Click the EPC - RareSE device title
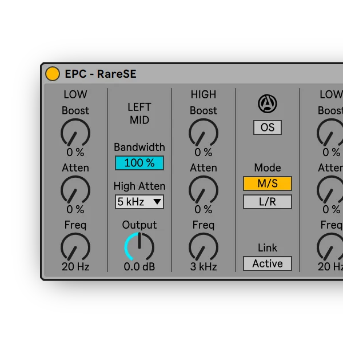This screenshot has width=343, height=343. click(x=101, y=74)
